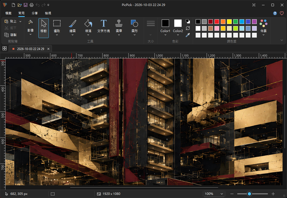Click the selection size indicator in status bar
The width and height of the screenshot is (287, 198).
[53, 194]
